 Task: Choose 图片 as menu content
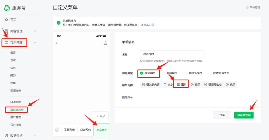coord(182,85)
